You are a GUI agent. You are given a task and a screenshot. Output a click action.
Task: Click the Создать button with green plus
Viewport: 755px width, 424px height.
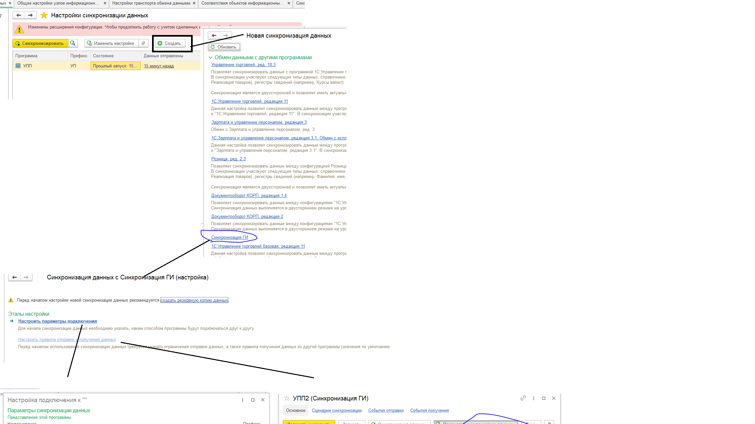point(170,43)
